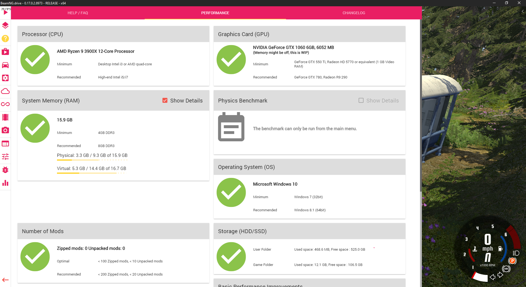Image resolution: width=526 pixels, height=287 pixels.
Task: Click the back arrow at sidebar bottom
Action: coord(5,280)
